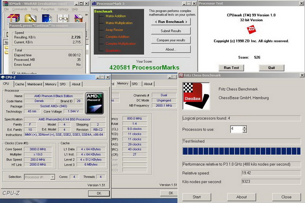Click Start in Fritz Chess Benchmark
The height and width of the screenshot is (203, 305).
click(x=197, y=197)
